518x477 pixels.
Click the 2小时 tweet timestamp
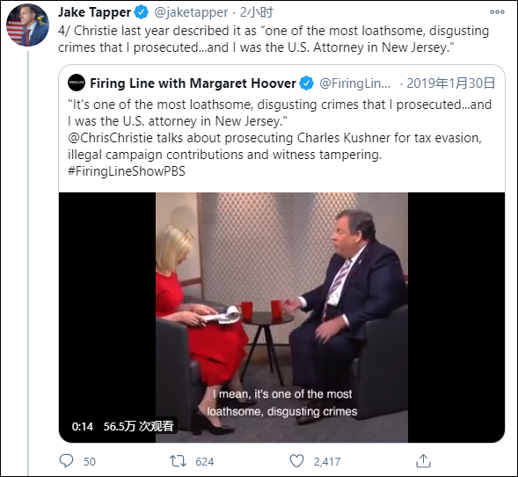[257, 12]
